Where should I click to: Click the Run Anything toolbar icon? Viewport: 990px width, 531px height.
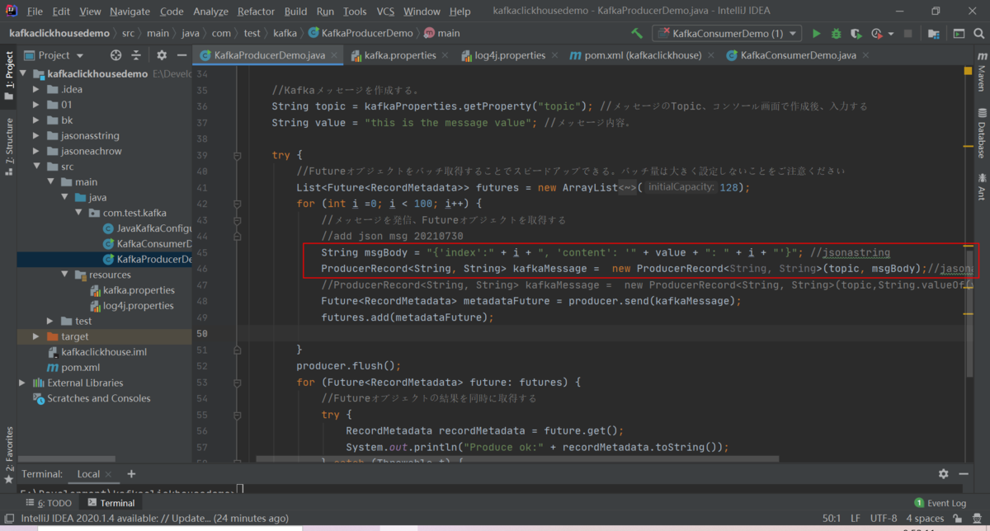coord(958,34)
